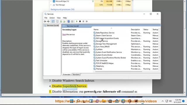Go back using the Services toolbar arrow
This screenshot has height=105, width=187.
[45, 21]
